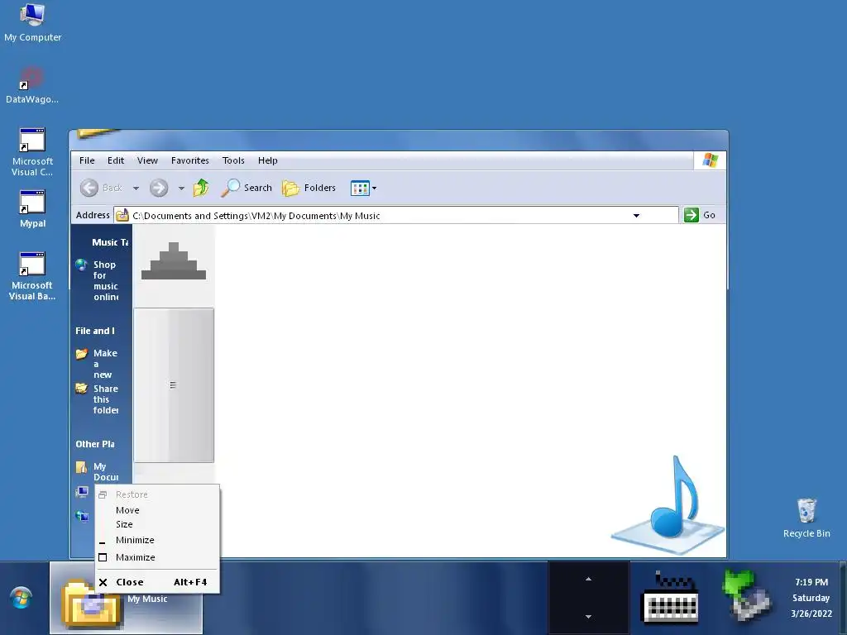Viewport: 847px width, 635px height.
Task: Launch the Mypal desktop shortcut
Action: [32, 209]
